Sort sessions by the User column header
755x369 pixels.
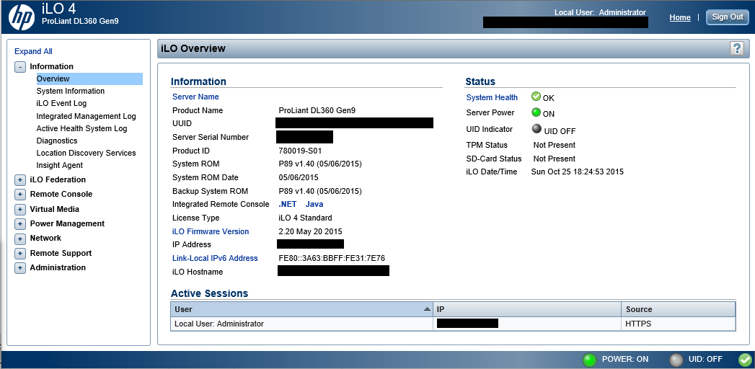[302, 309]
